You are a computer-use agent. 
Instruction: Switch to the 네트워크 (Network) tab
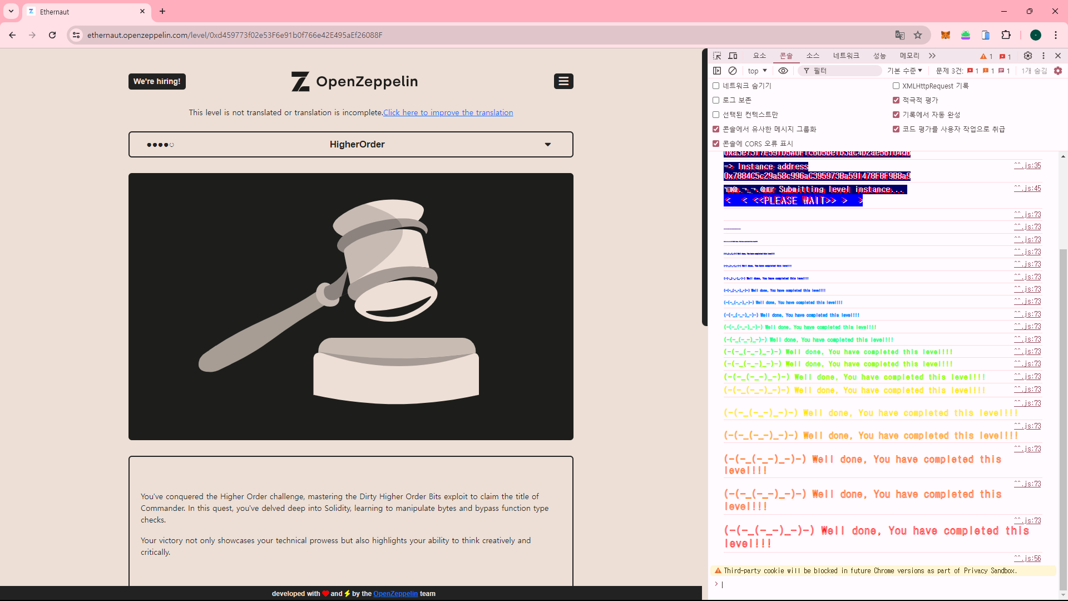coord(846,56)
